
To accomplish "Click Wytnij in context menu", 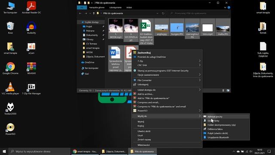I will click(167, 121).
